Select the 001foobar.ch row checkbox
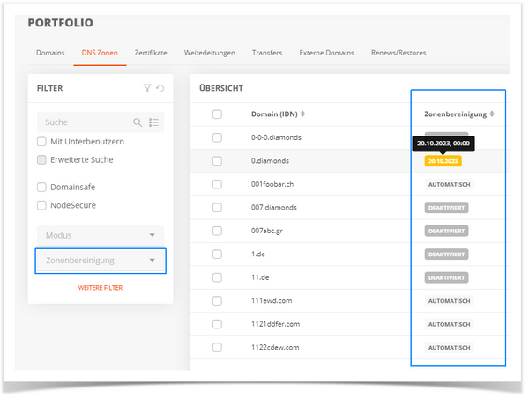 217,184
